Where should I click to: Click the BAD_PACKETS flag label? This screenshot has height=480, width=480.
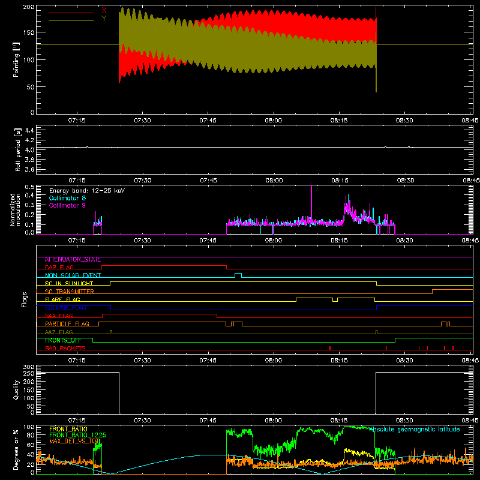pyautogui.click(x=65, y=348)
